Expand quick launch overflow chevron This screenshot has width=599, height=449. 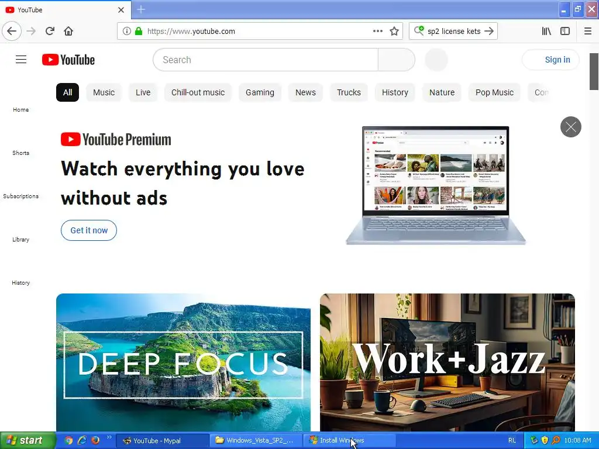pyautogui.click(x=109, y=437)
